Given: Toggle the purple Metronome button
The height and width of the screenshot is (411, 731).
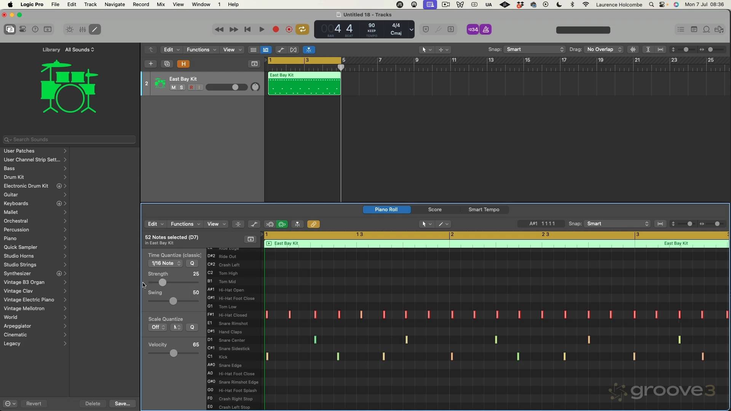Looking at the screenshot, I should [x=486, y=29].
